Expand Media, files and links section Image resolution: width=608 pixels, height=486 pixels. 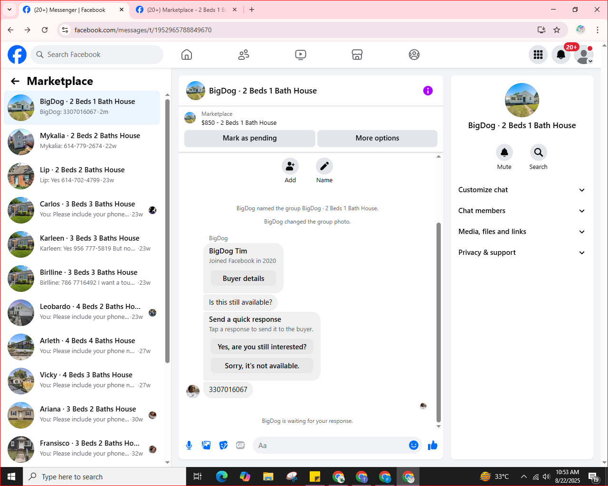click(x=522, y=232)
